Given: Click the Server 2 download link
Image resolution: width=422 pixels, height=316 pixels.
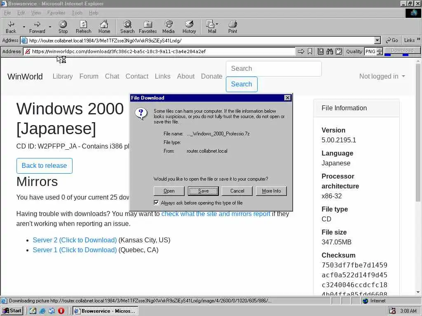Looking at the screenshot, I should [75, 240].
